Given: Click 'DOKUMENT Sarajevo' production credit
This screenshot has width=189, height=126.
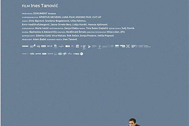Looking at the screenshot, I should coord(44,13).
